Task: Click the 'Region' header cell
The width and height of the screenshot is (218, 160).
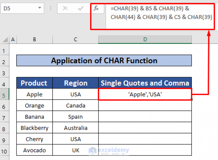Action: [76, 83]
